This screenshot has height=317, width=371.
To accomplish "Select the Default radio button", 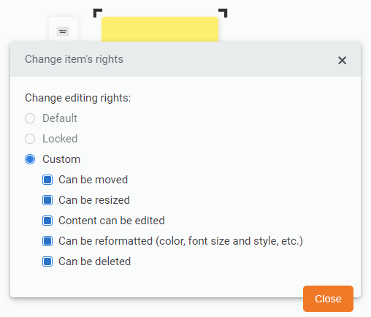I will (x=30, y=118).
